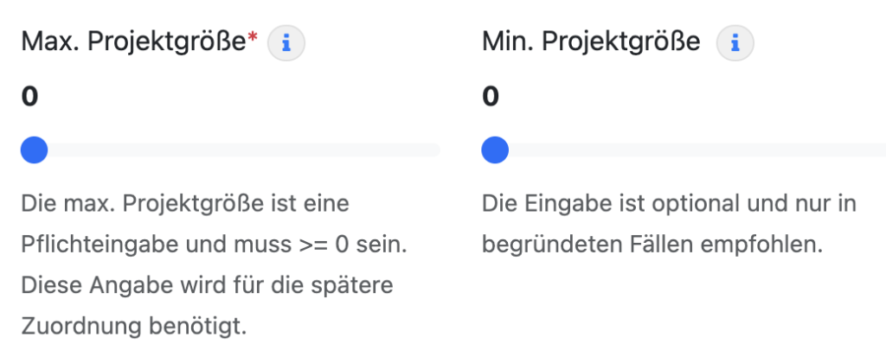Click the hint "Die Eingabe ist optional und nur in"

(669, 205)
